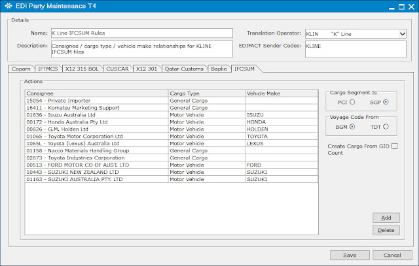Select row 15054 - Private Importer

click(x=172, y=101)
